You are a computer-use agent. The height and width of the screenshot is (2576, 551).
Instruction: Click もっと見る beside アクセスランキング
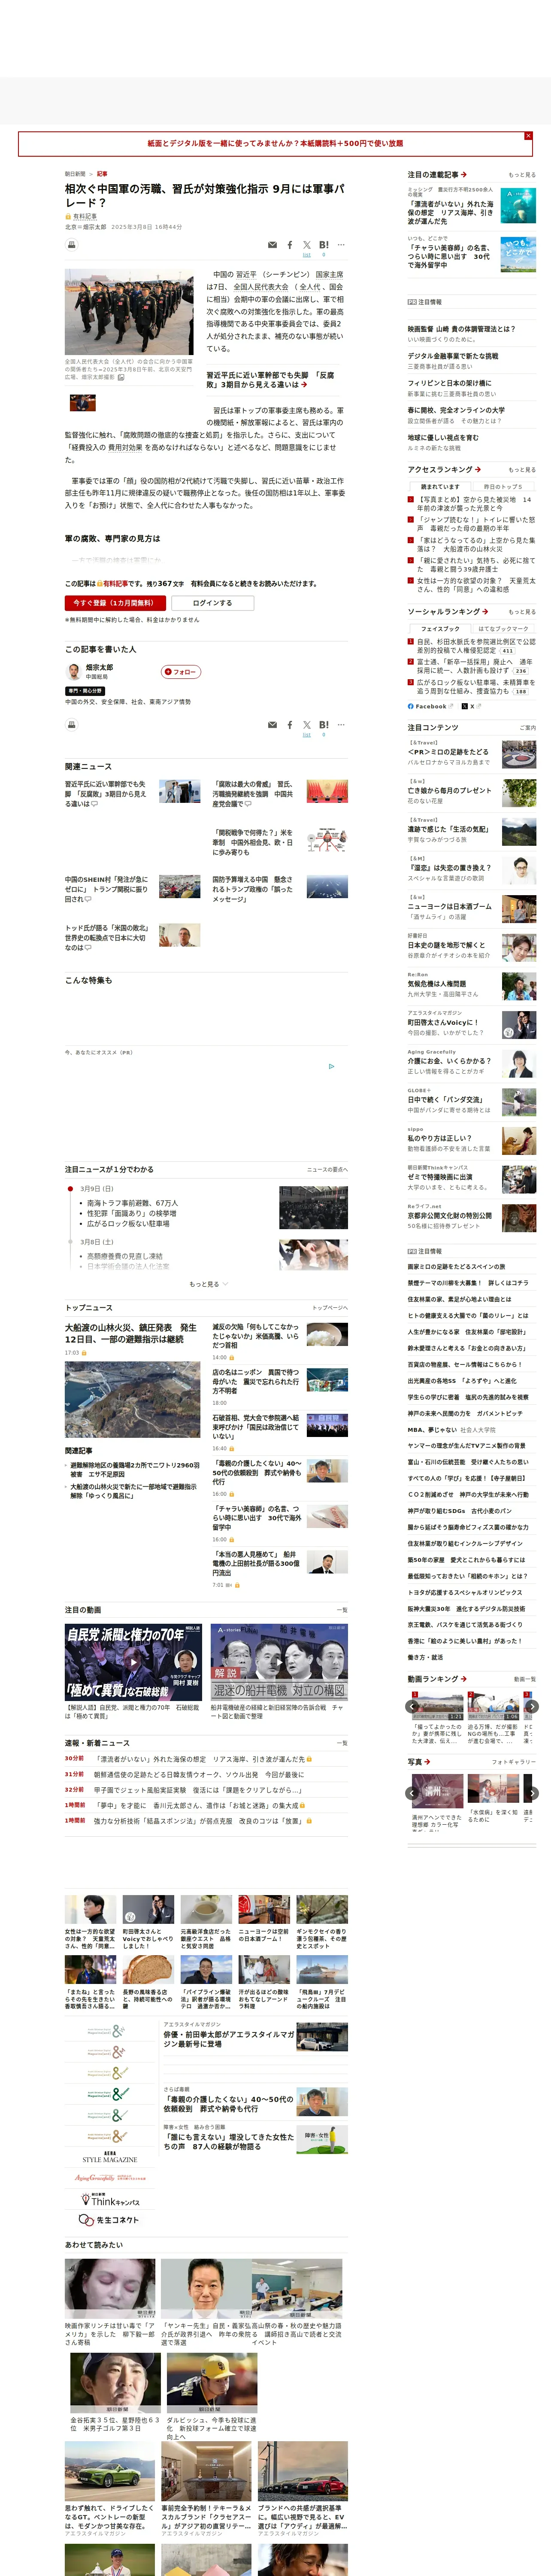pos(522,470)
